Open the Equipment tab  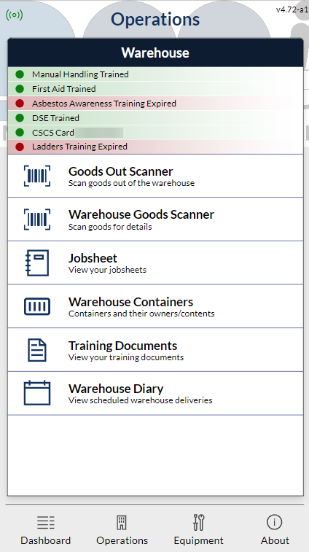pos(198,530)
